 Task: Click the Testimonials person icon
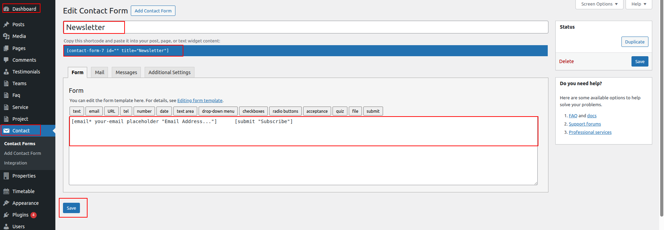[6, 72]
